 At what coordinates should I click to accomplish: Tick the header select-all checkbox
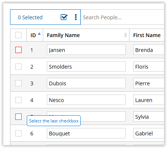18,35
